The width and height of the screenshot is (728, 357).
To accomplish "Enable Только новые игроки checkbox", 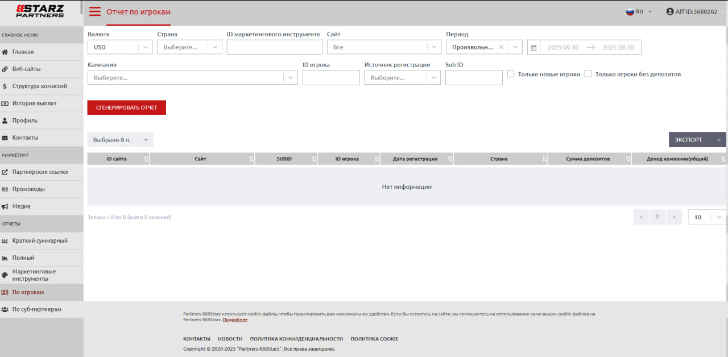I will pos(511,74).
